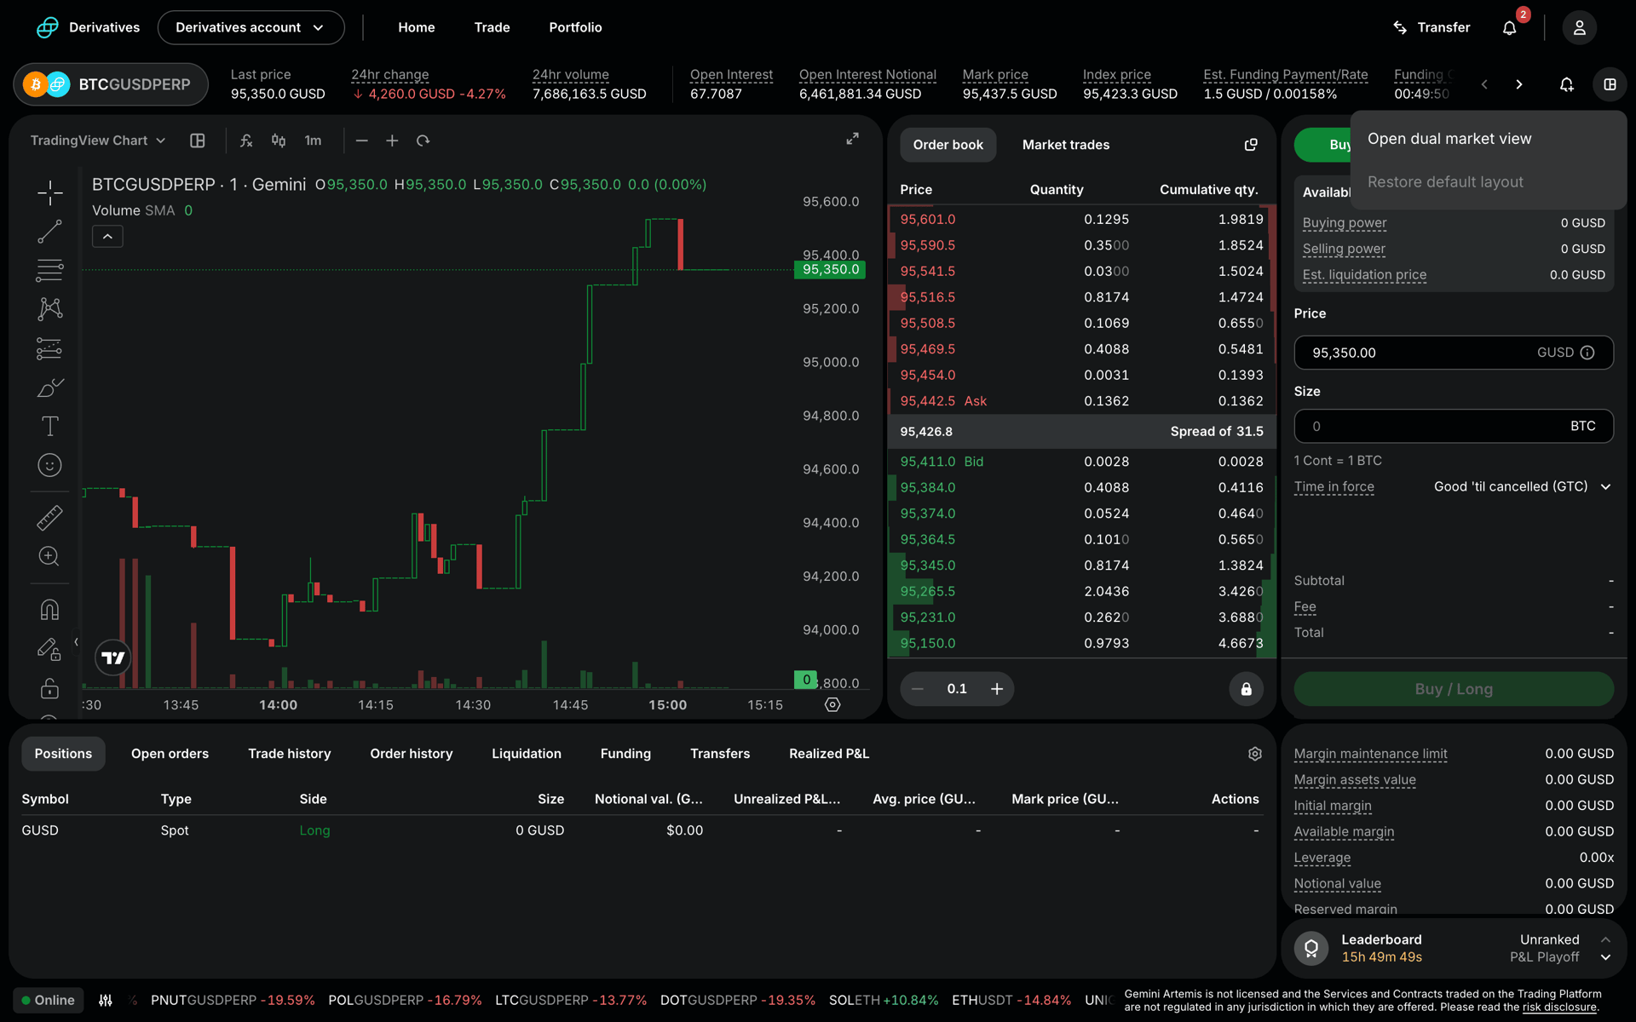Select the chart patterns tool
The image size is (1636, 1022).
click(x=49, y=309)
